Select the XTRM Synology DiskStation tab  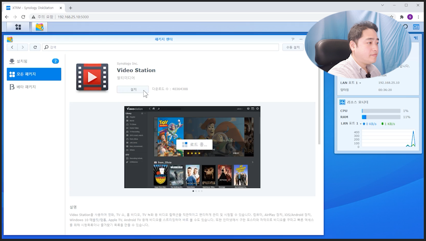coord(34,8)
